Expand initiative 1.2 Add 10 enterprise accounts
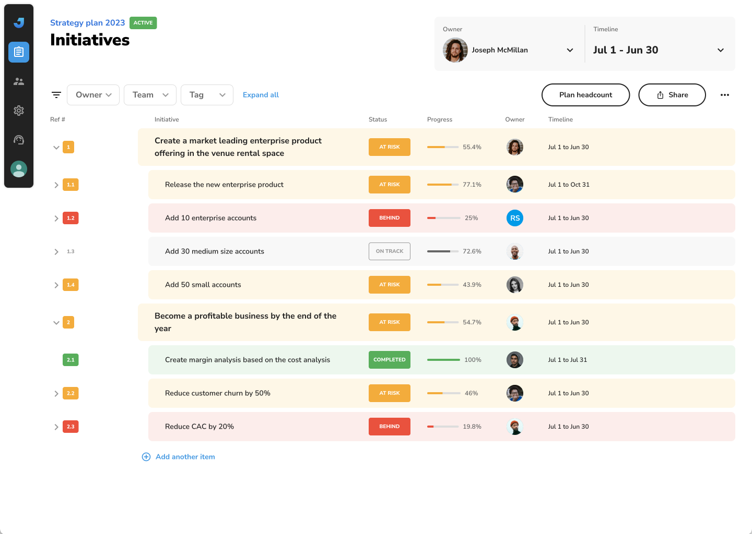752x534 pixels. click(x=56, y=219)
